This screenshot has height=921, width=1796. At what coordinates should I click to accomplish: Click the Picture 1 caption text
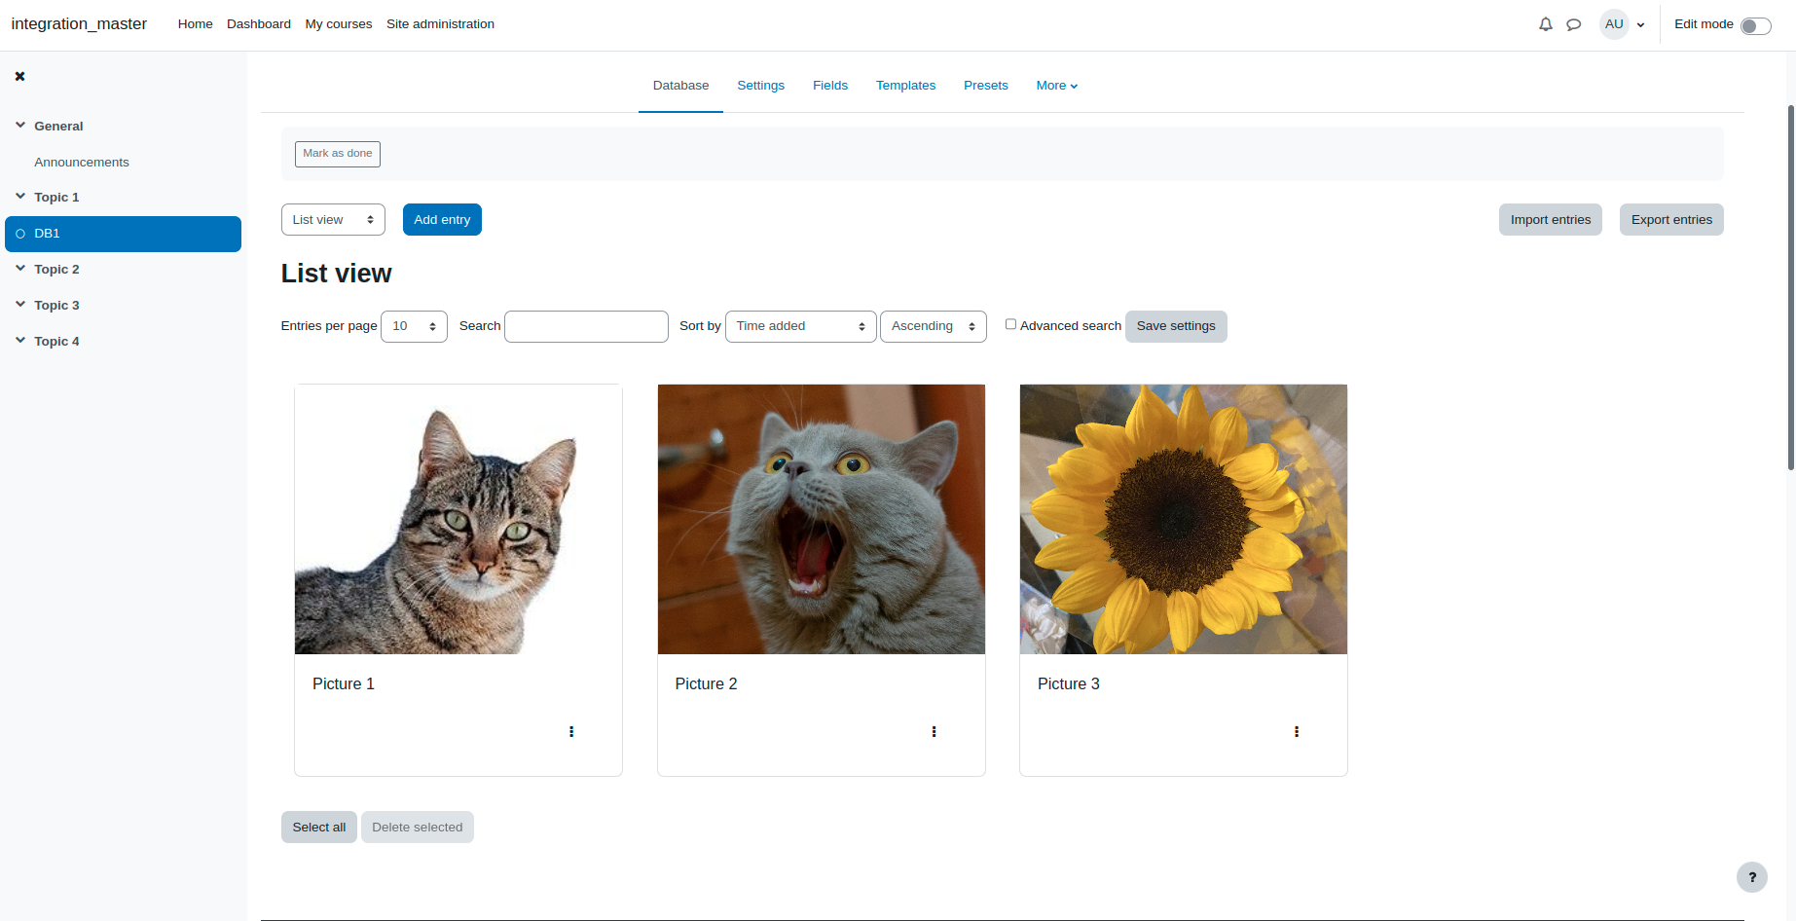344,684
